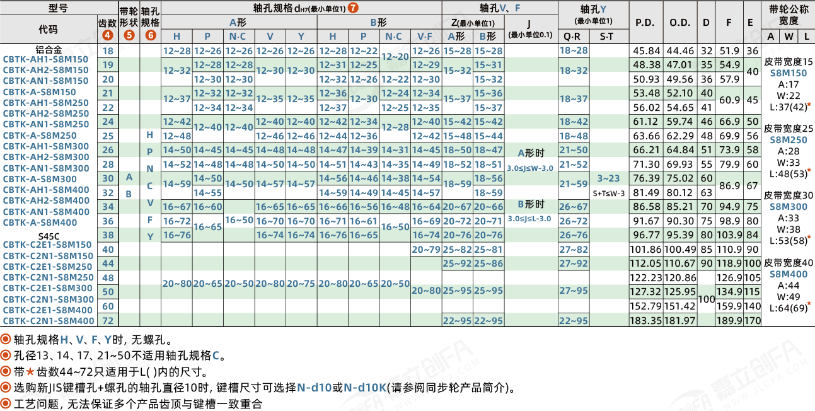Select the 183.35 P.D. value cell
This screenshot has height=411, width=815.
[x=645, y=320]
